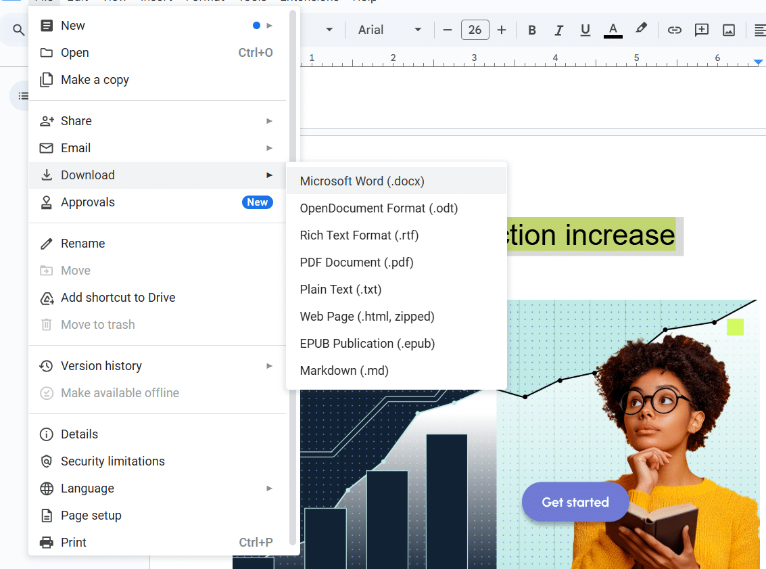
Task: Increase font size with plus button
Action: pos(502,30)
